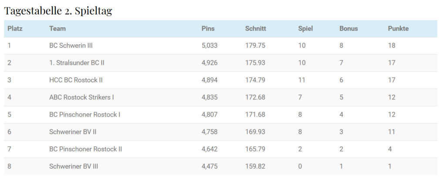This screenshot has width=446, height=183.
Task: Click team 1. Stralsunder BC II
Action: (x=77, y=63)
